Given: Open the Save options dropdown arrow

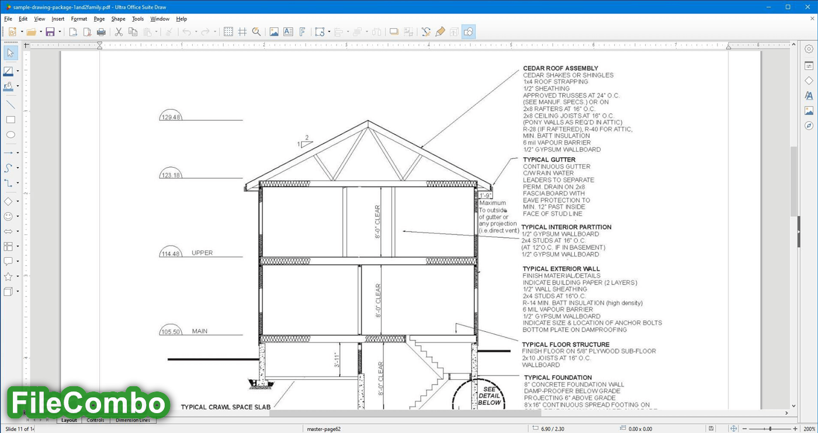Looking at the screenshot, I should [60, 32].
